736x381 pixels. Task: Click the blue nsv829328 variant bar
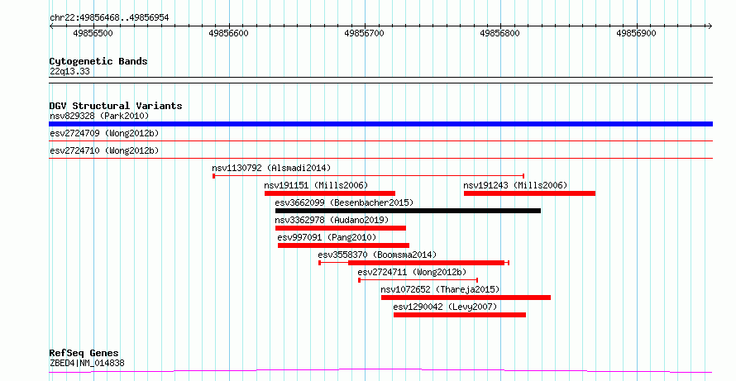point(380,124)
